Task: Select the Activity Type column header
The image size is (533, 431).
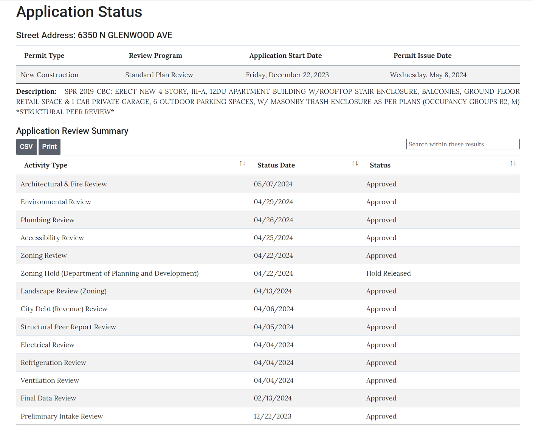Action: tap(46, 165)
